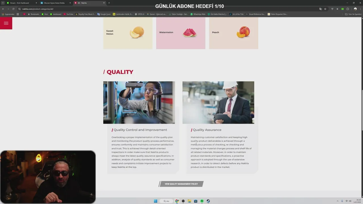
Task: Open the Chrome profile avatar
Action: coord(355,9)
